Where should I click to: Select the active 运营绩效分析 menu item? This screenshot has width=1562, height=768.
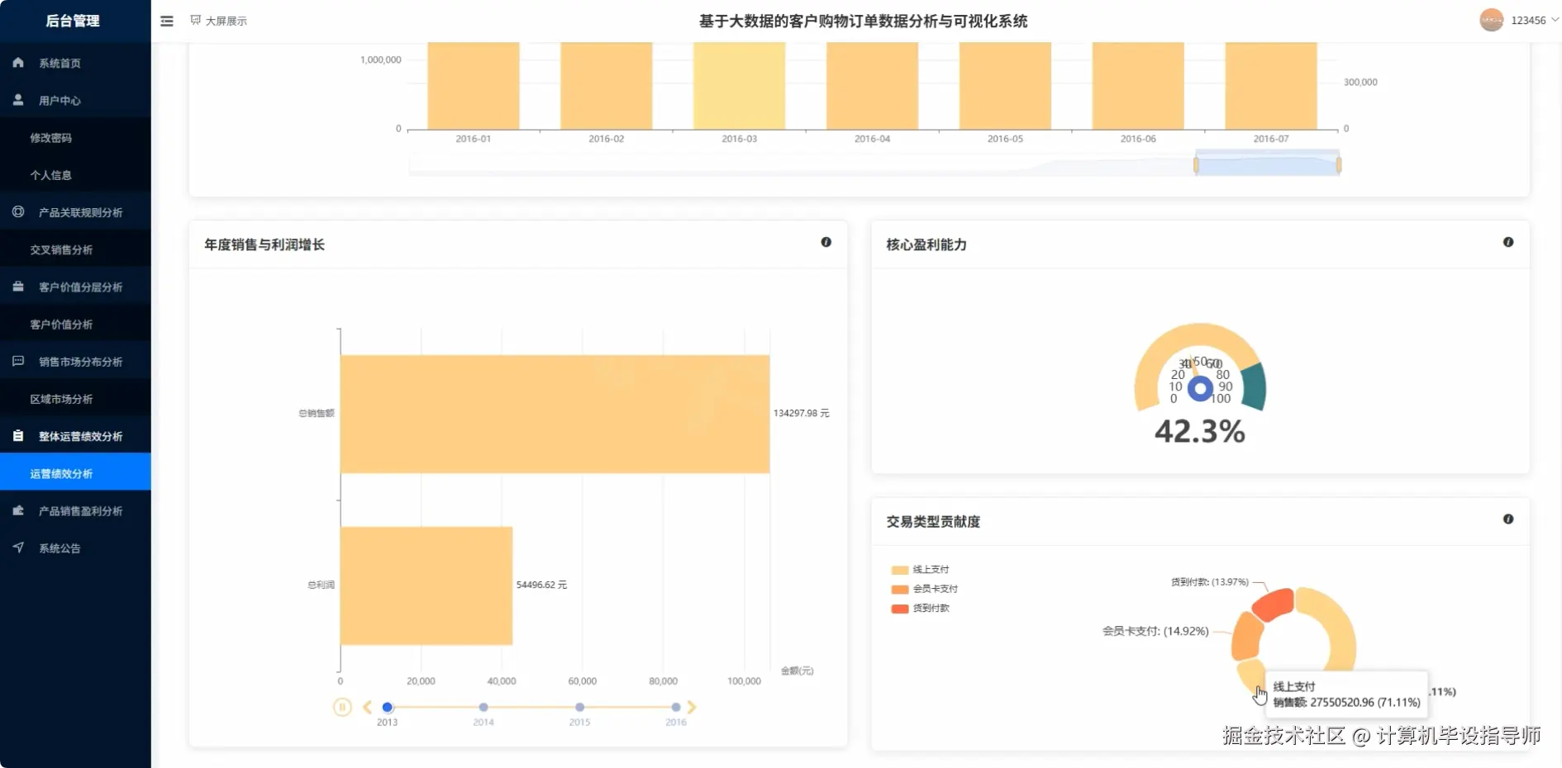point(75,473)
